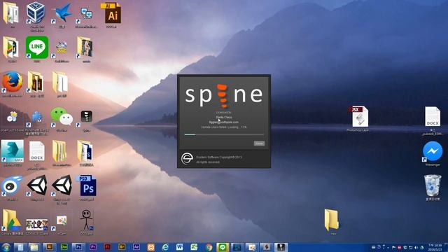Open the WeChat desktop shortcut
The height and width of the screenshot is (252, 448).
(62, 117)
